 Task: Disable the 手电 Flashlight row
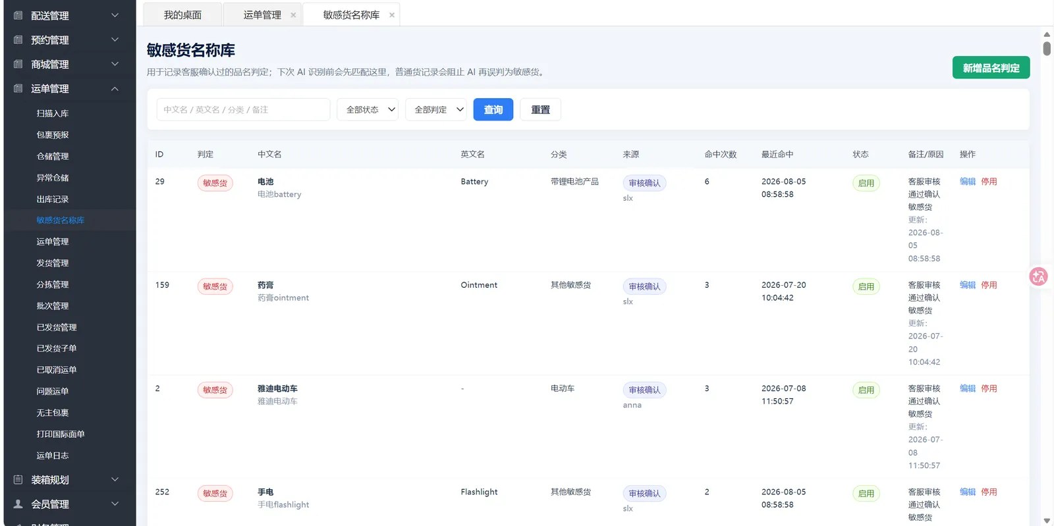click(x=989, y=492)
